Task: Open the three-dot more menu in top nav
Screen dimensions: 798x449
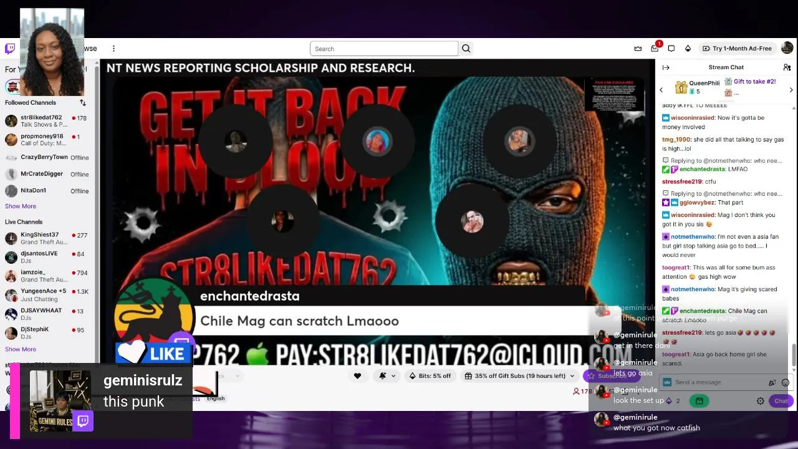Action: pos(113,49)
